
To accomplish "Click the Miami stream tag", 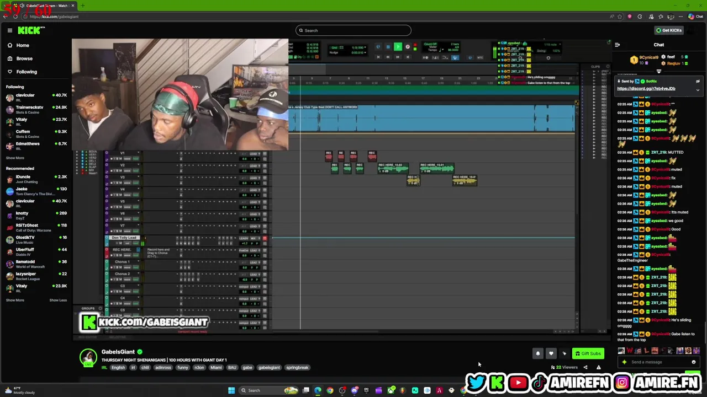I will coord(216,367).
